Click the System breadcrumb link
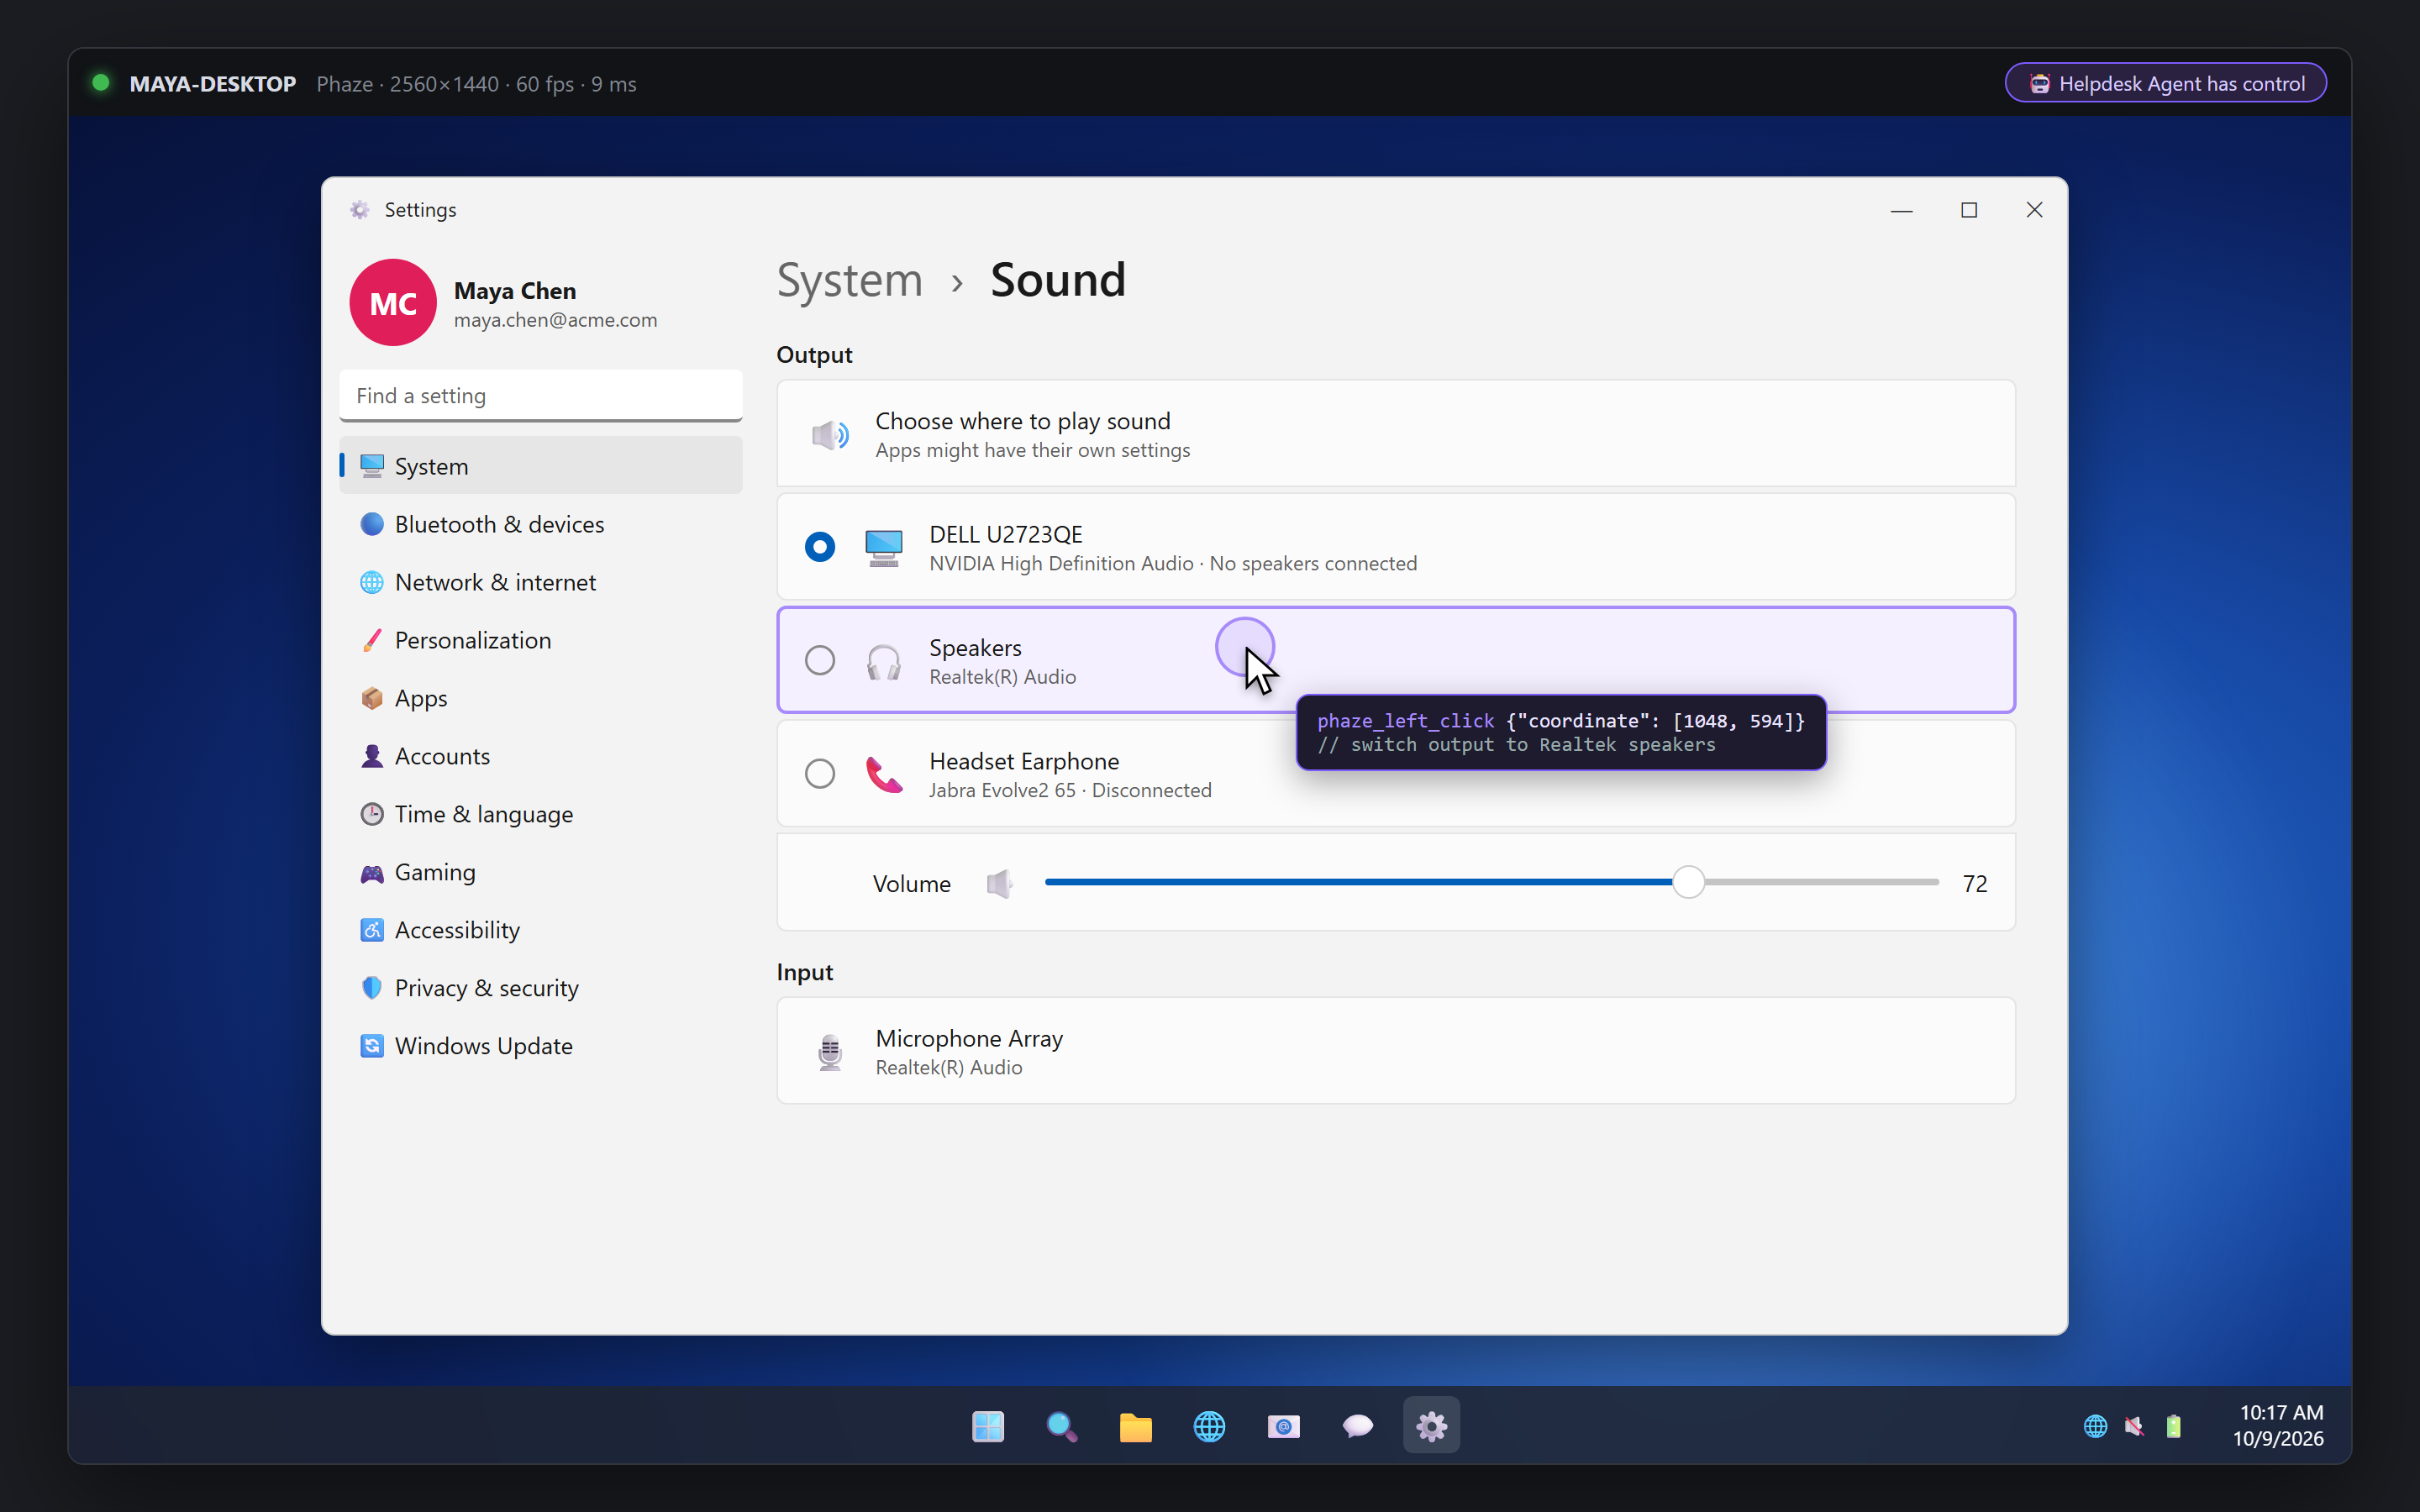Viewport: 2420px width, 1512px height. pos(850,280)
